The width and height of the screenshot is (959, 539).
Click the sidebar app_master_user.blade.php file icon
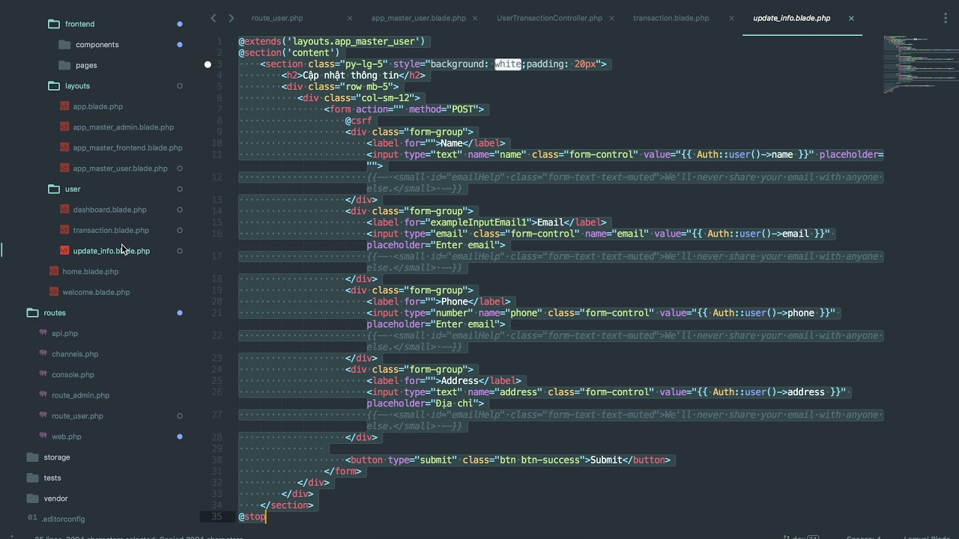pyautogui.click(x=64, y=168)
